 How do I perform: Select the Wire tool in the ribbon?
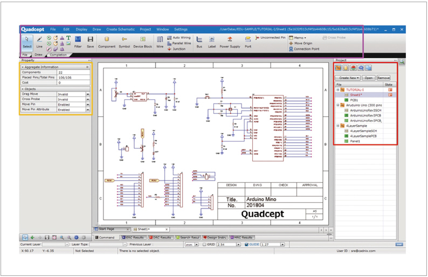point(160,41)
